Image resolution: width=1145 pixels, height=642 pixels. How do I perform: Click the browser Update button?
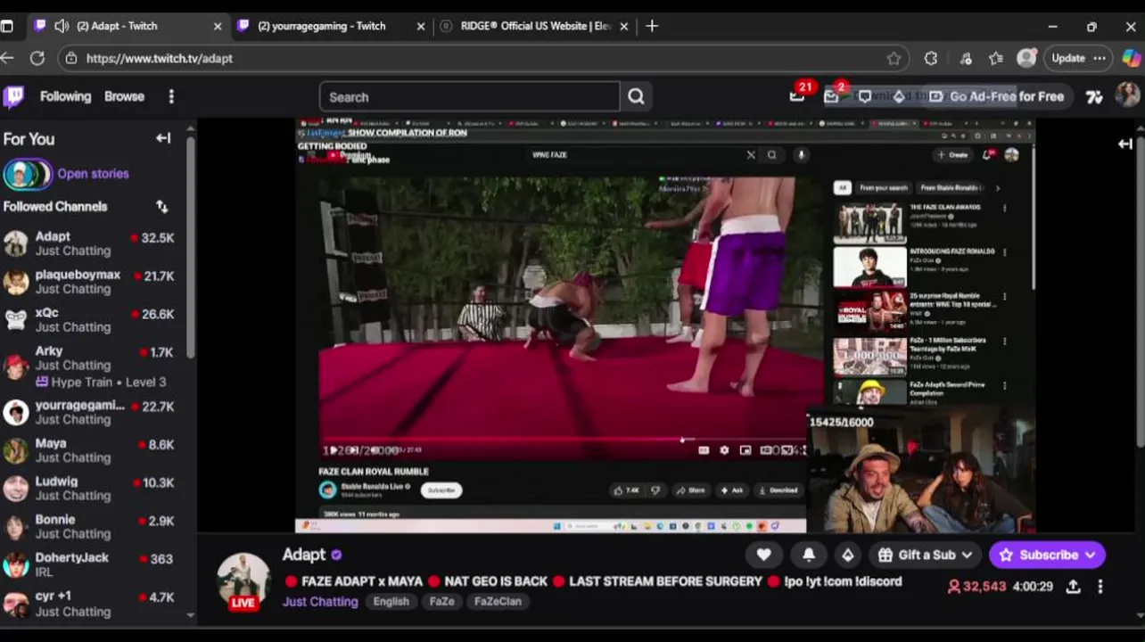pyautogui.click(x=1078, y=58)
